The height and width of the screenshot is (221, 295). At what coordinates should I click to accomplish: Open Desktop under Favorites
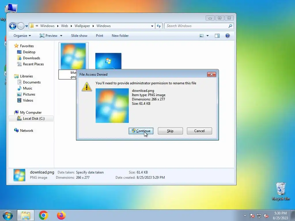tap(29, 52)
